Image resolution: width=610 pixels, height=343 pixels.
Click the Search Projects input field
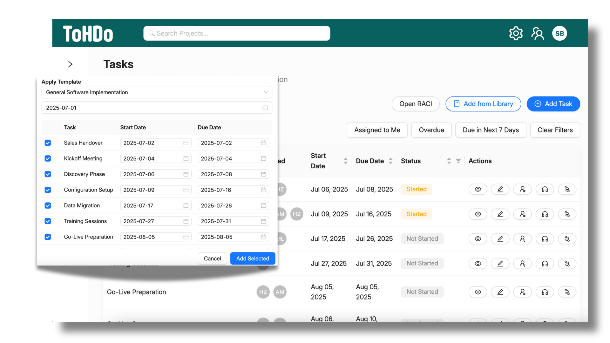(x=237, y=33)
